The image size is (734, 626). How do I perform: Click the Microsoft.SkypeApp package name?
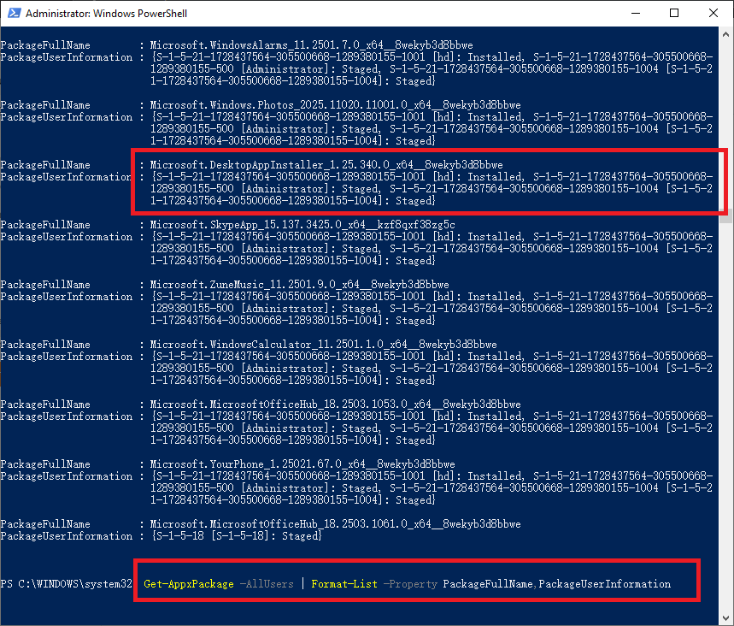click(x=302, y=225)
